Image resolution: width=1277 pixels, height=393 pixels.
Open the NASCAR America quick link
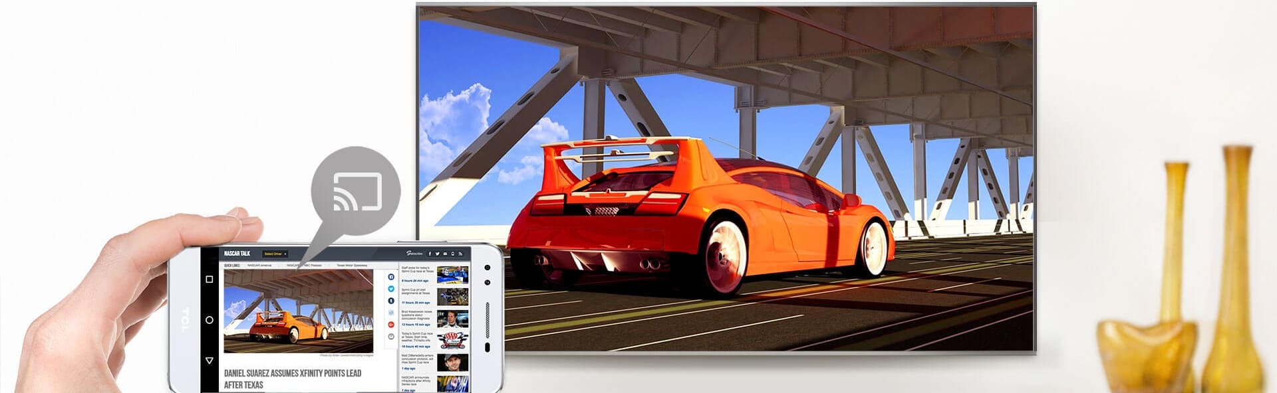tap(259, 265)
